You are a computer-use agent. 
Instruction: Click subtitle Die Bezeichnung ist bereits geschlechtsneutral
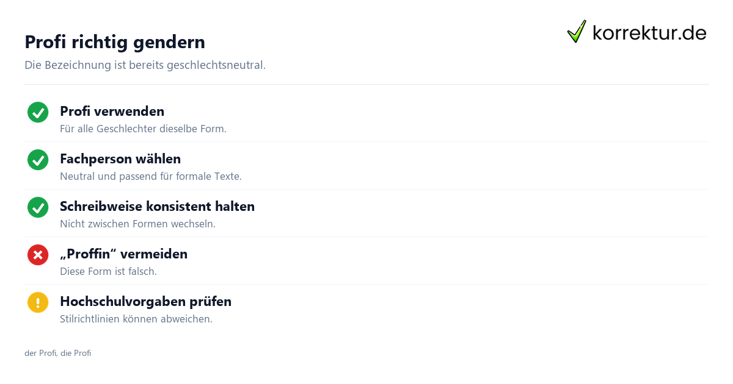(x=145, y=65)
